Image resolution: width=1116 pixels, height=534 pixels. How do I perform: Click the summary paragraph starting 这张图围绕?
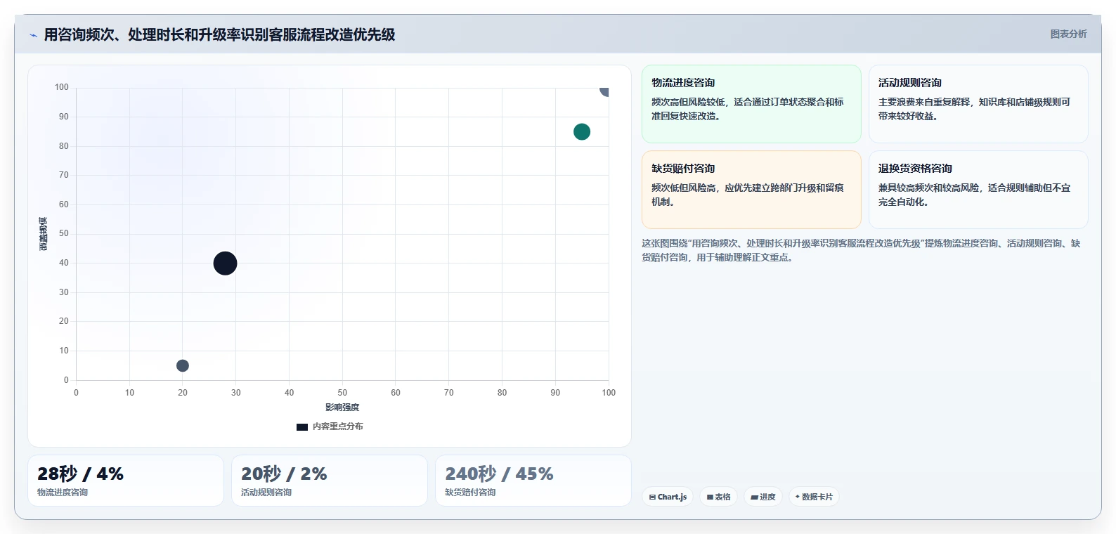[x=861, y=250]
